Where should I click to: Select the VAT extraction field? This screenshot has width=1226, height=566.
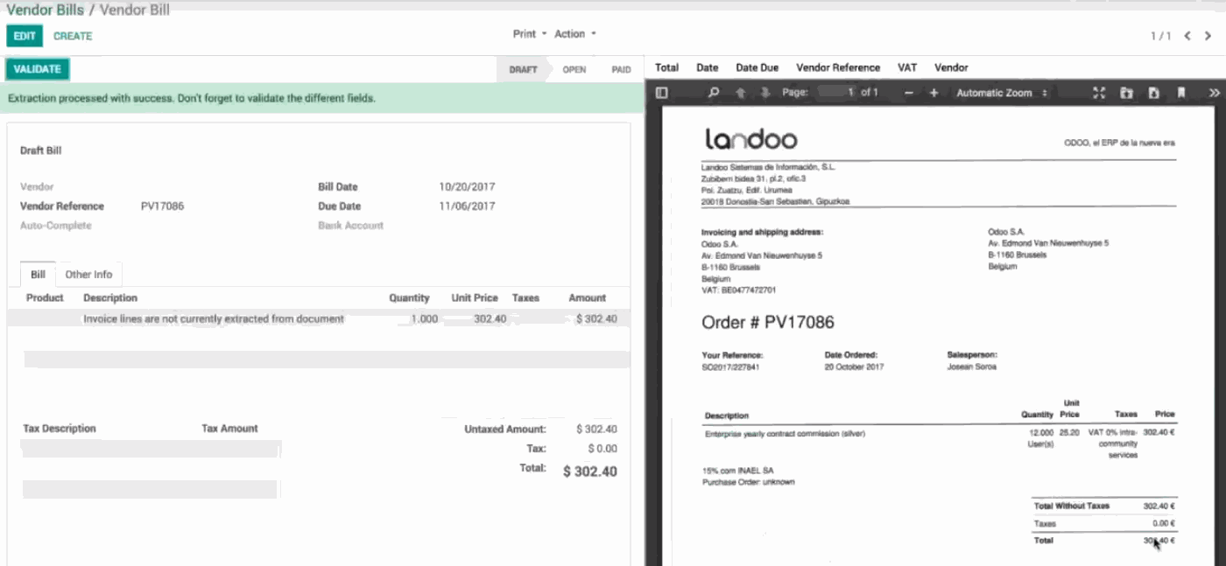coord(906,67)
